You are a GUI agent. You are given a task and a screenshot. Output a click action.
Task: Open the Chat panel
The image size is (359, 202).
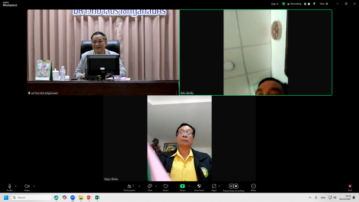[x=149, y=186]
